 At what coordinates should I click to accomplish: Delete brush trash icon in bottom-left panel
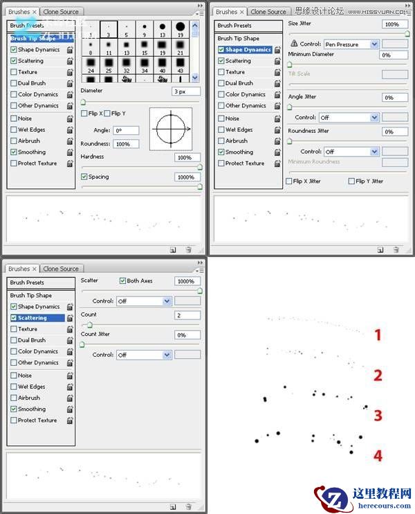coord(189,507)
